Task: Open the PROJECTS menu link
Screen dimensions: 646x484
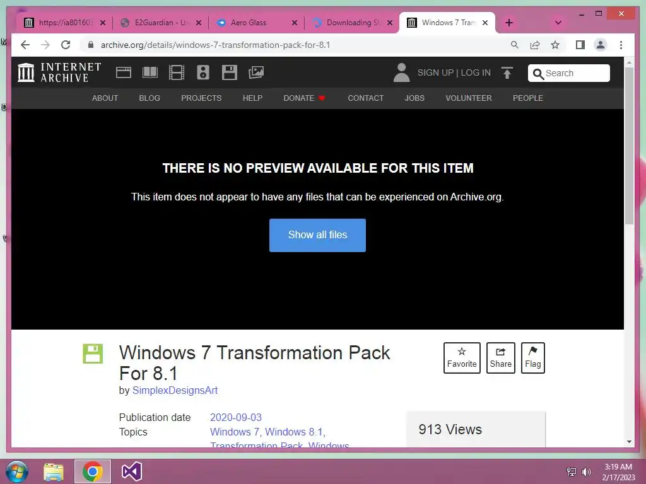Action: 201,98
